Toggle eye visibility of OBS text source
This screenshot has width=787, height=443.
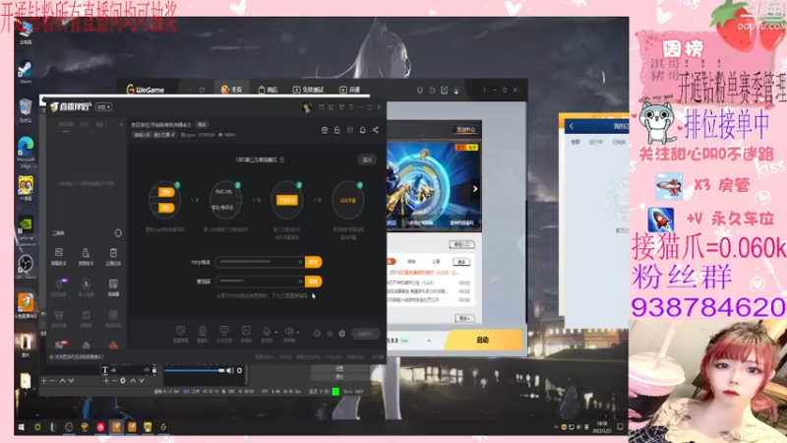click(x=147, y=370)
